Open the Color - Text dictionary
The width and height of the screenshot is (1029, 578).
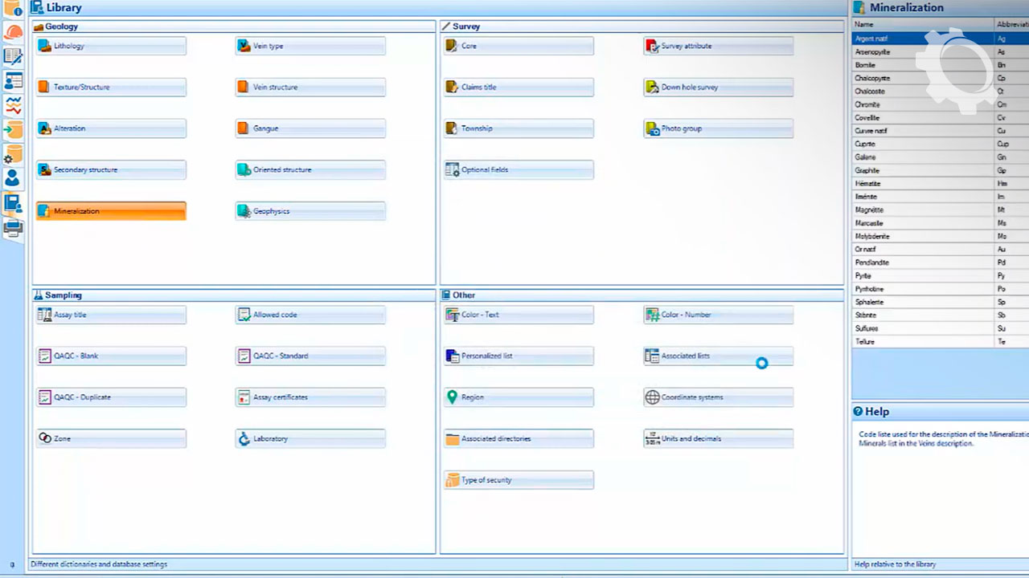point(519,315)
